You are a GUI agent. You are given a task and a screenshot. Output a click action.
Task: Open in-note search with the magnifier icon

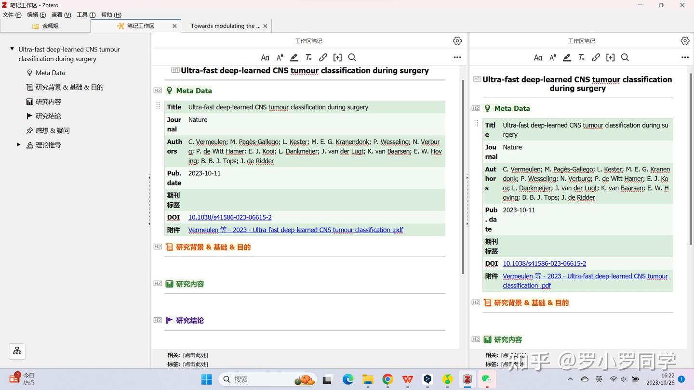[x=352, y=57]
